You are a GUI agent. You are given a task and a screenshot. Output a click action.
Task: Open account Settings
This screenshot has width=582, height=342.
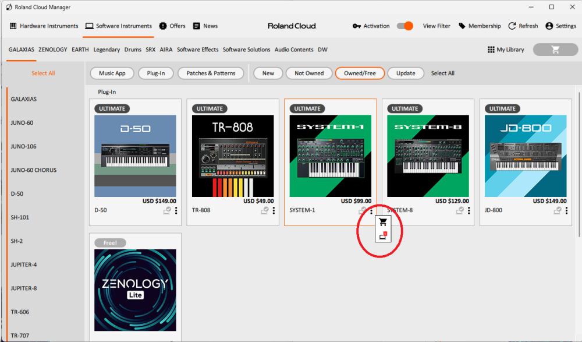[561, 26]
